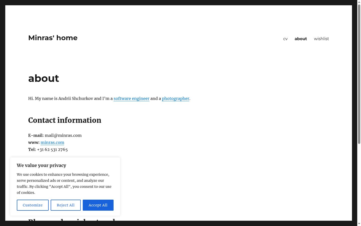The width and height of the screenshot is (361, 226).
Task: Click the We value your privacy heading
Action: coord(42,165)
